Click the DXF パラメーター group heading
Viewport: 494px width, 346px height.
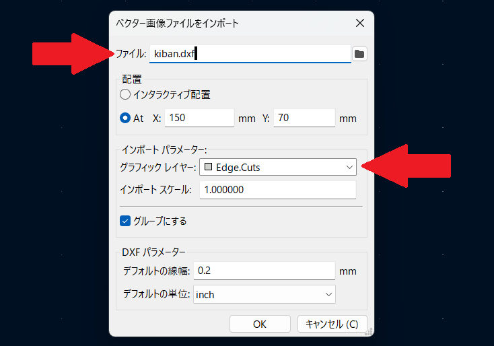(153, 252)
